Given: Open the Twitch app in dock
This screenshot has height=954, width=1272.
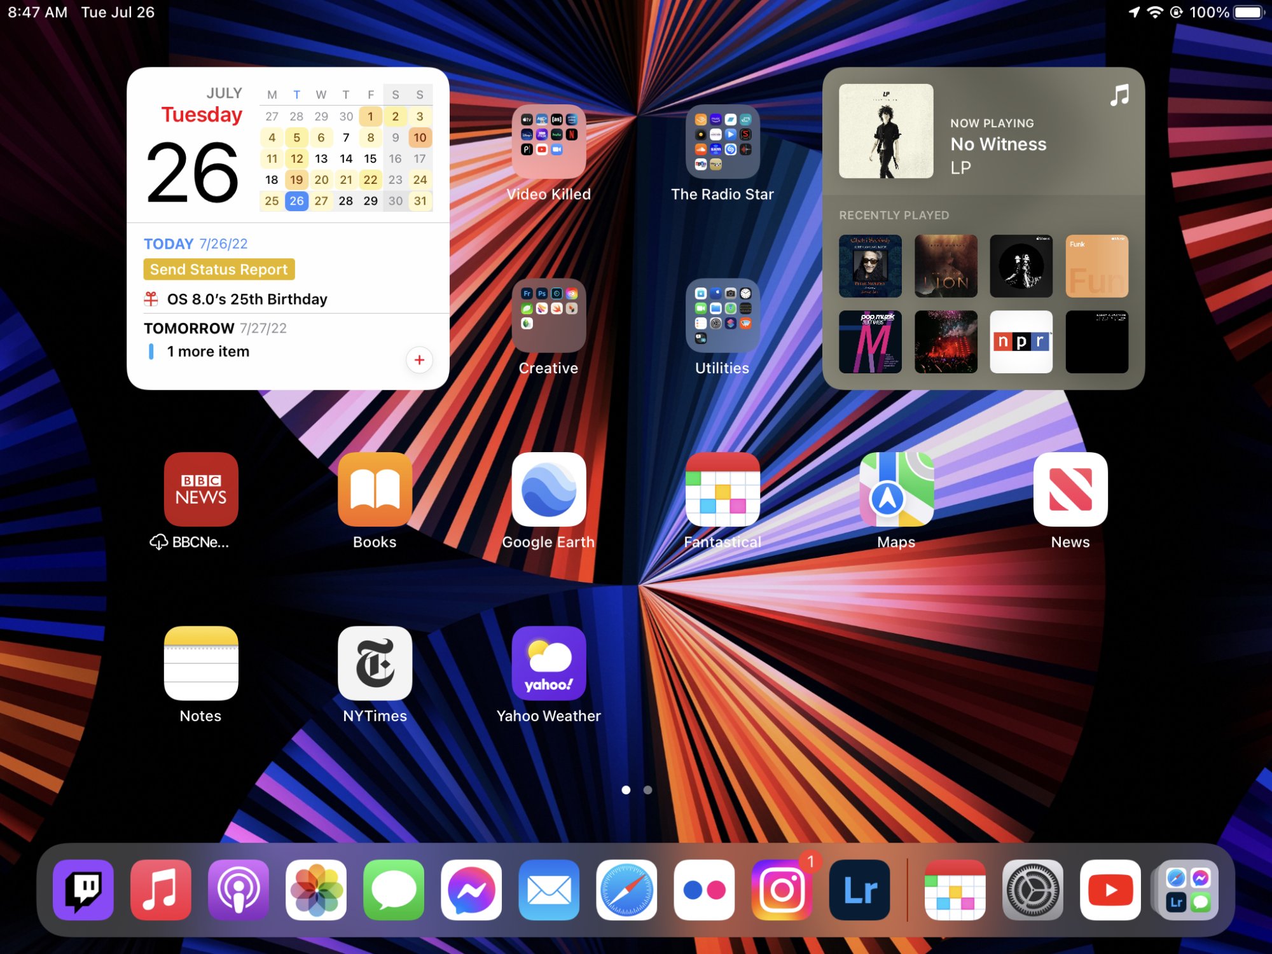Looking at the screenshot, I should [83, 890].
